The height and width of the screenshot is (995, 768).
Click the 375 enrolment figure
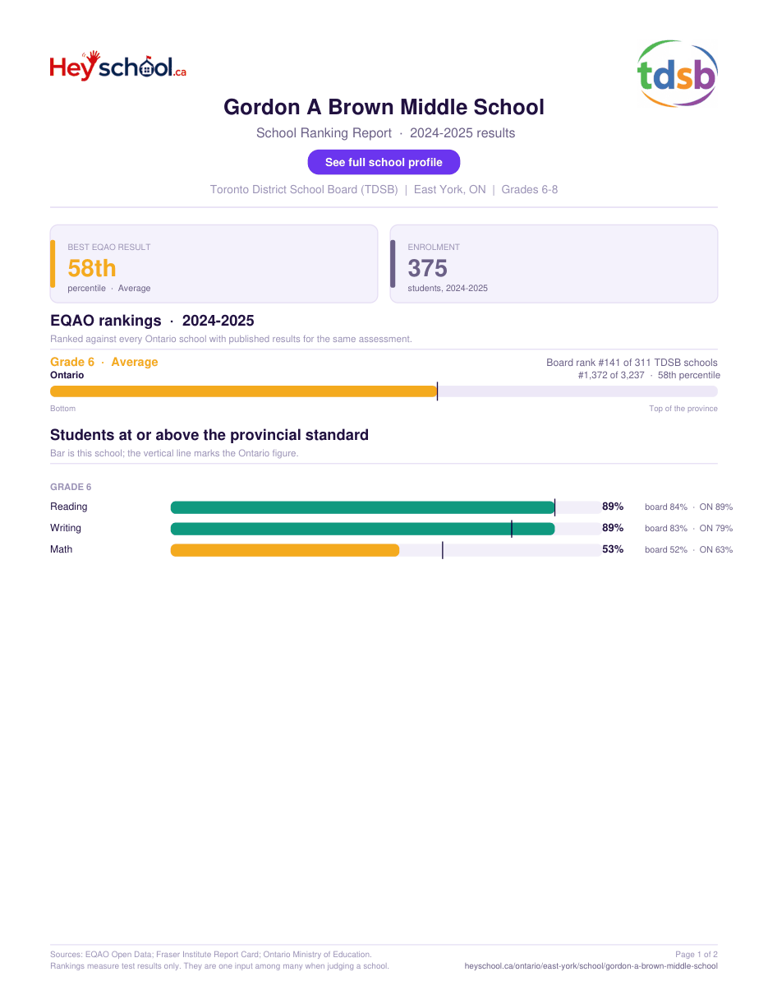pos(428,268)
